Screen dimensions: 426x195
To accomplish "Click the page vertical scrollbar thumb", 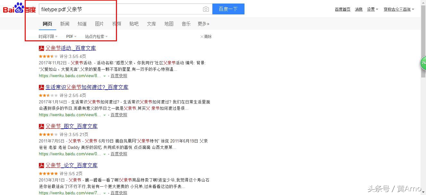I will [x=423, y=42].
